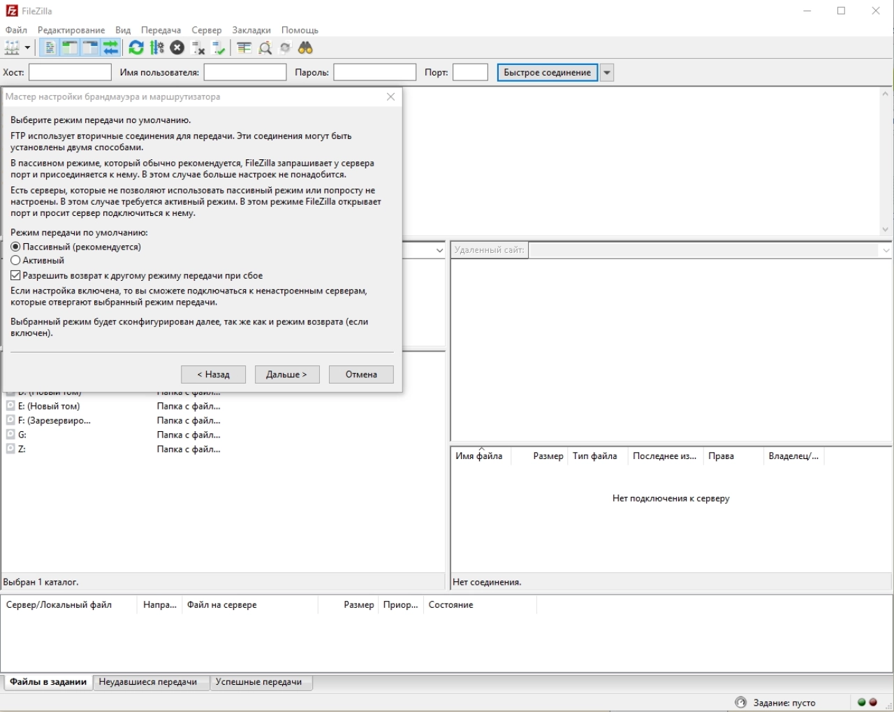Open the Закладки menu
The width and height of the screenshot is (894, 712).
pyautogui.click(x=251, y=30)
